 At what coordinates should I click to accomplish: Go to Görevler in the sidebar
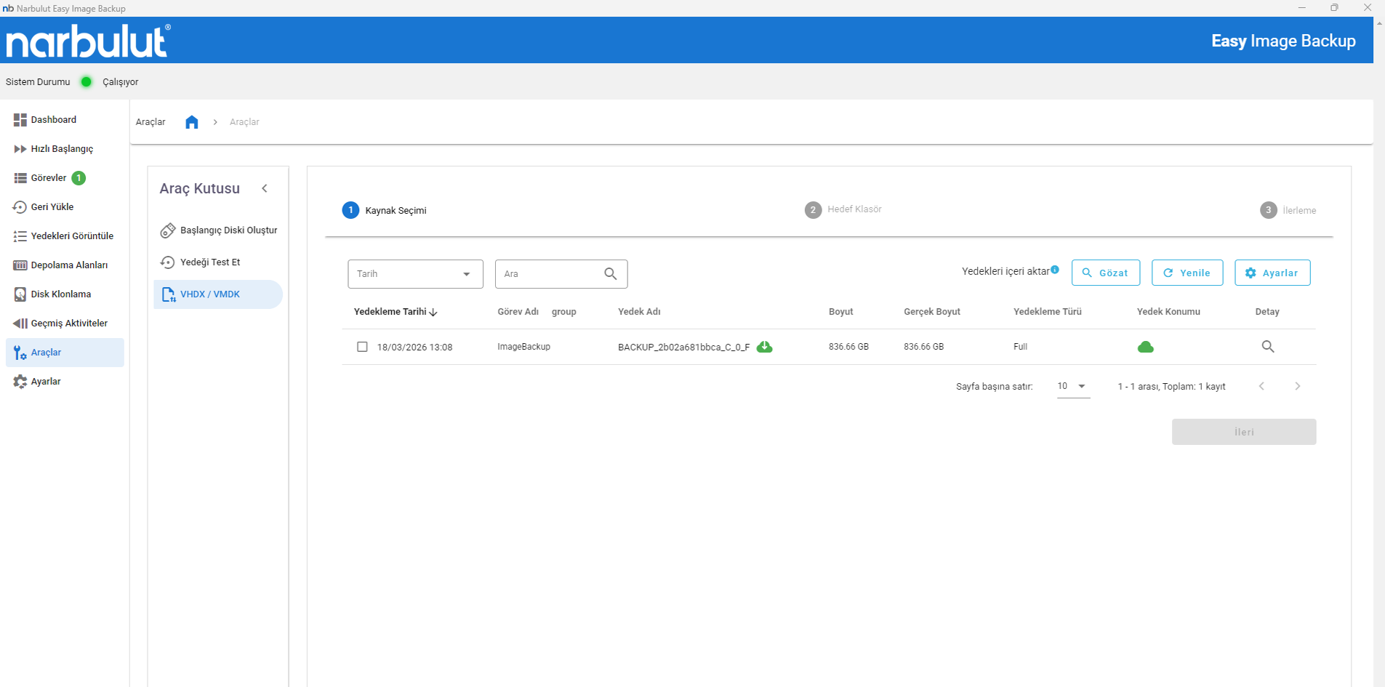[48, 178]
